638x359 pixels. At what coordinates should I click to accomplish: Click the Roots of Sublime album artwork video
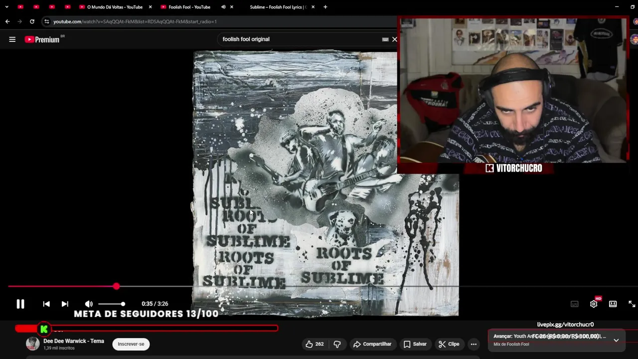(x=325, y=183)
